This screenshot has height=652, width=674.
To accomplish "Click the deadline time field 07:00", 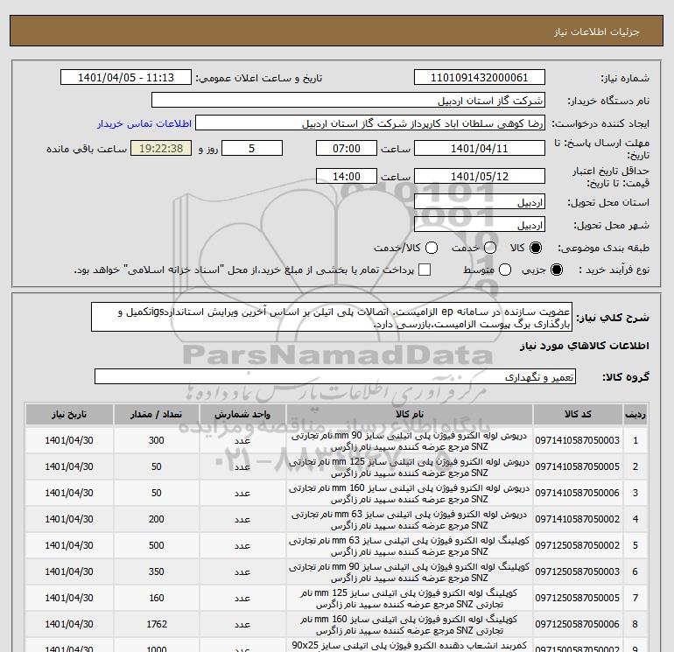I will click(x=347, y=149).
